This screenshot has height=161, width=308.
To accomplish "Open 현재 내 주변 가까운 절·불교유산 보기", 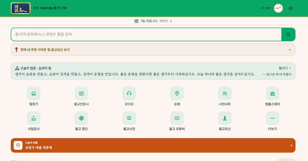I will tap(153, 50).
